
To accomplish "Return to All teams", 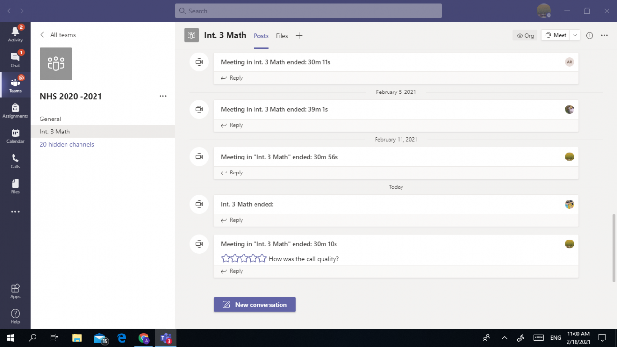I will [58, 35].
